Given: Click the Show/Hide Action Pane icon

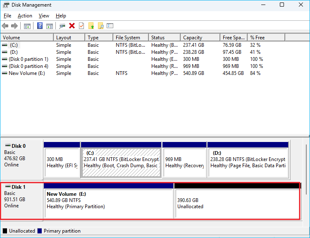Looking at the screenshot, I should point(49,26).
